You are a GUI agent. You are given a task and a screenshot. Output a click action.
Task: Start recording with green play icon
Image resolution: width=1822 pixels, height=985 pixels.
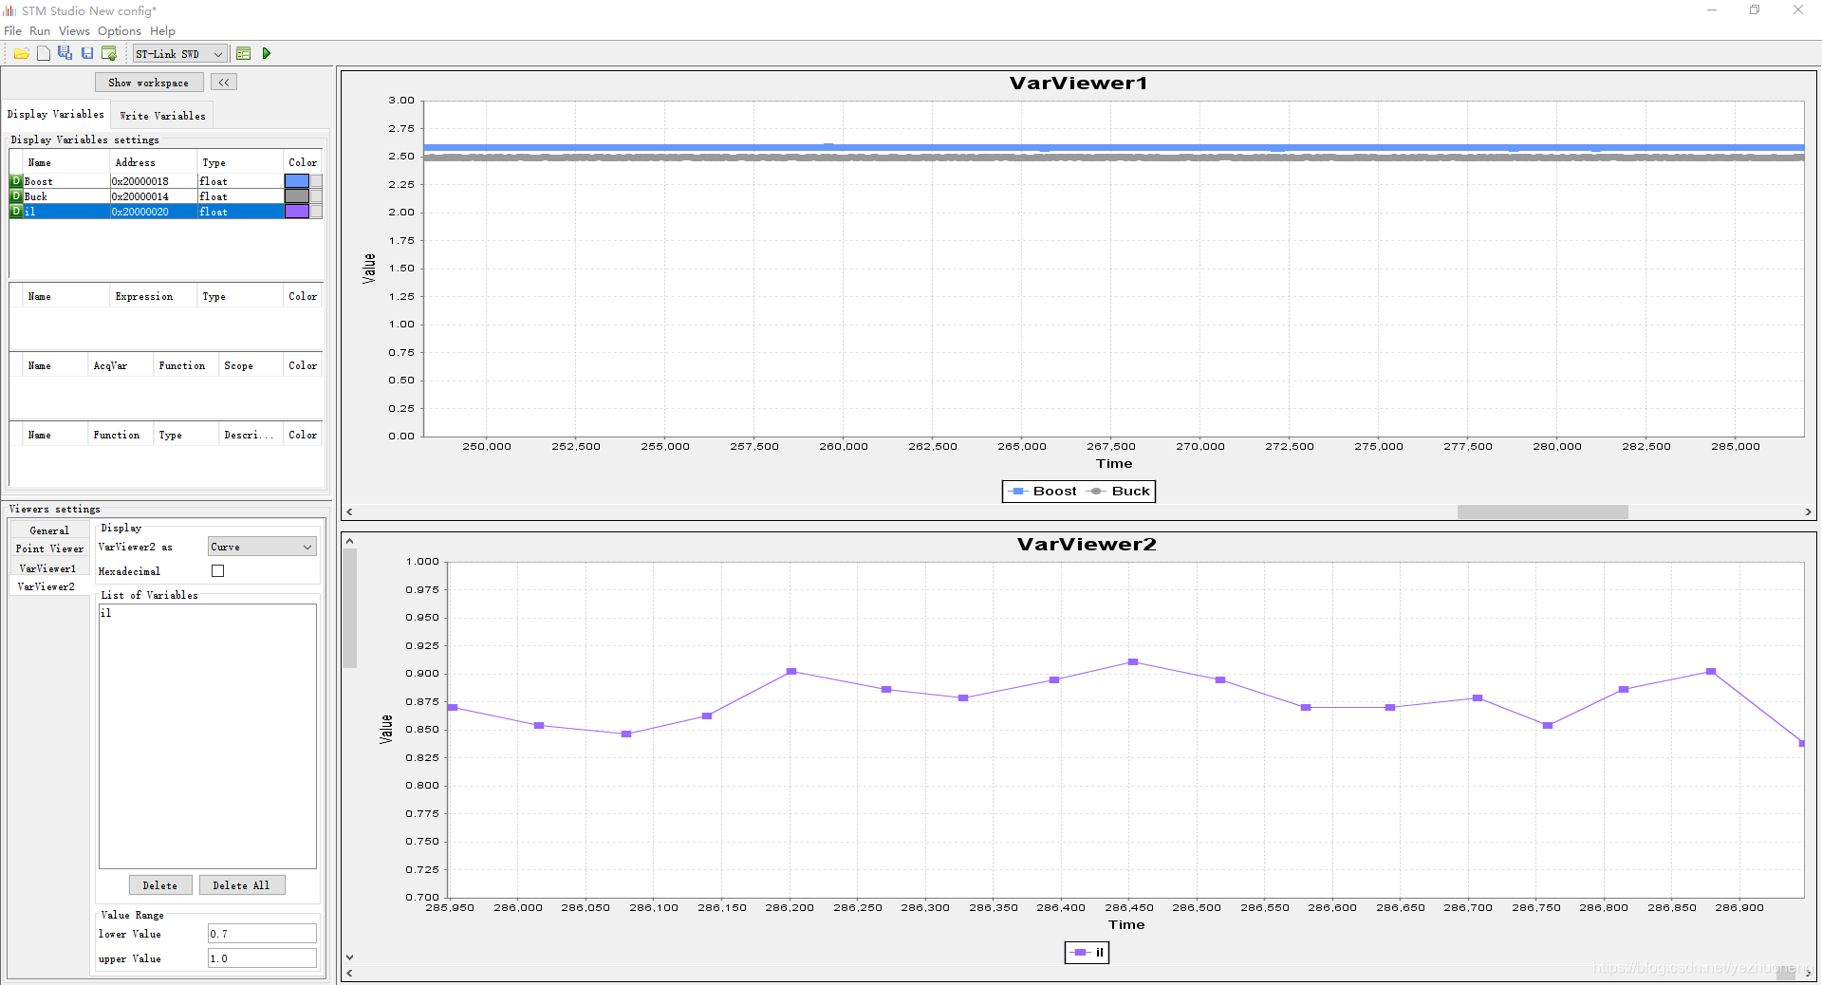267,53
